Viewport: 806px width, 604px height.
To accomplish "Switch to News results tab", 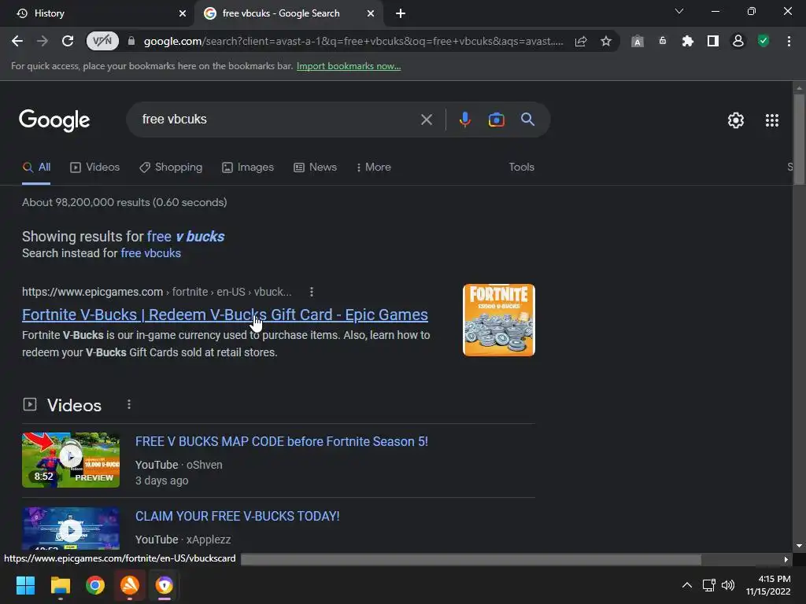I will click(x=316, y=167).
